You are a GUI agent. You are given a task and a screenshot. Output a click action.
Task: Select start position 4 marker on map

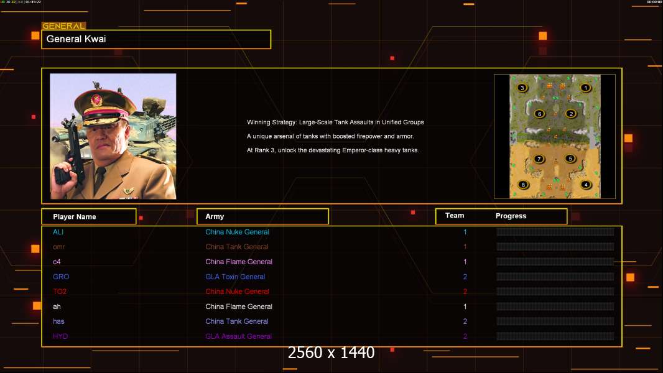586,185
